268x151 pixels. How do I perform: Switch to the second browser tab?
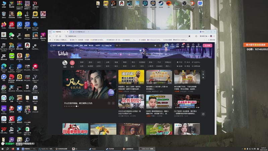coord(78,32)
